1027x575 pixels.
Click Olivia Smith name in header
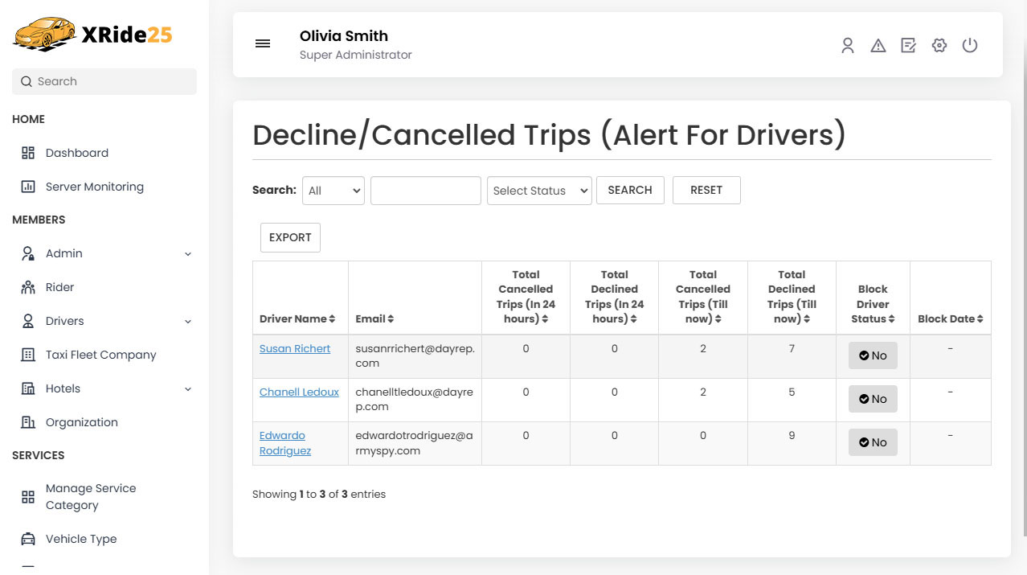click(344, 36)
